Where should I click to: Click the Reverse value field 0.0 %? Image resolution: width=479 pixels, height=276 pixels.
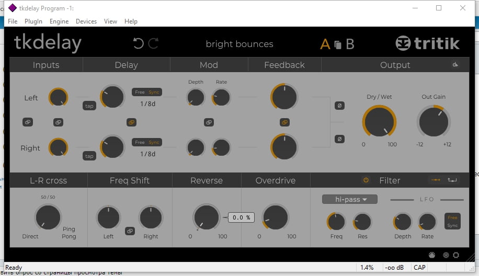pyautogui.click(x=242, y=217)
